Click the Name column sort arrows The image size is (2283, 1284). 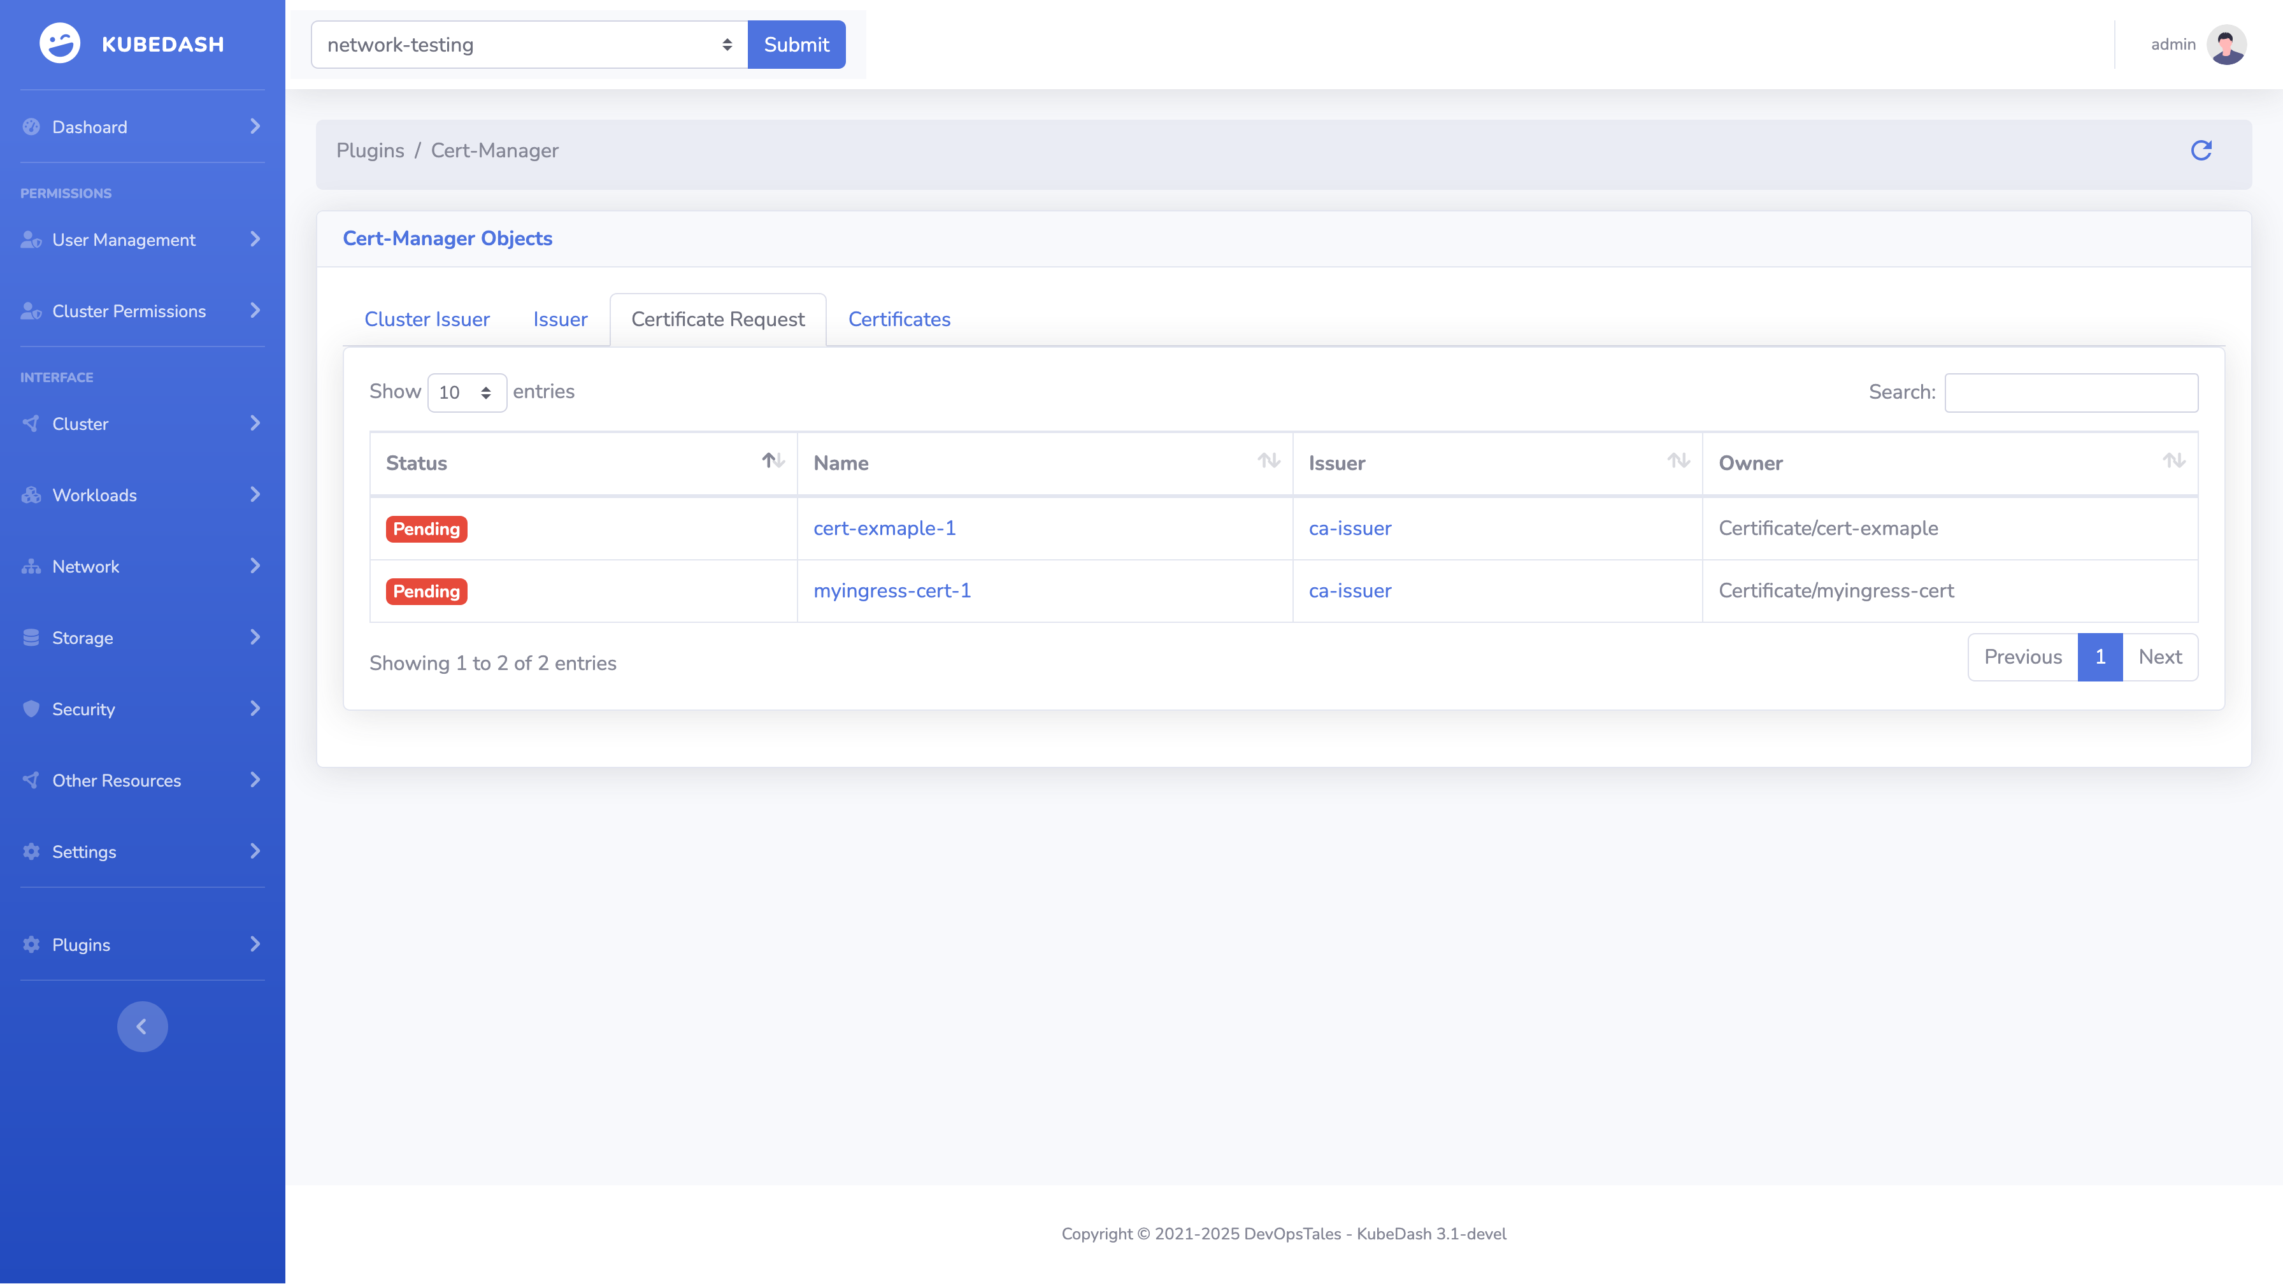pyautogui.click(x=1268, y=460)
